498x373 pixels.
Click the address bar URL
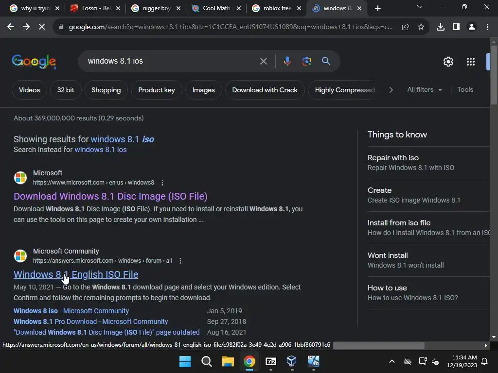point(231,27)
